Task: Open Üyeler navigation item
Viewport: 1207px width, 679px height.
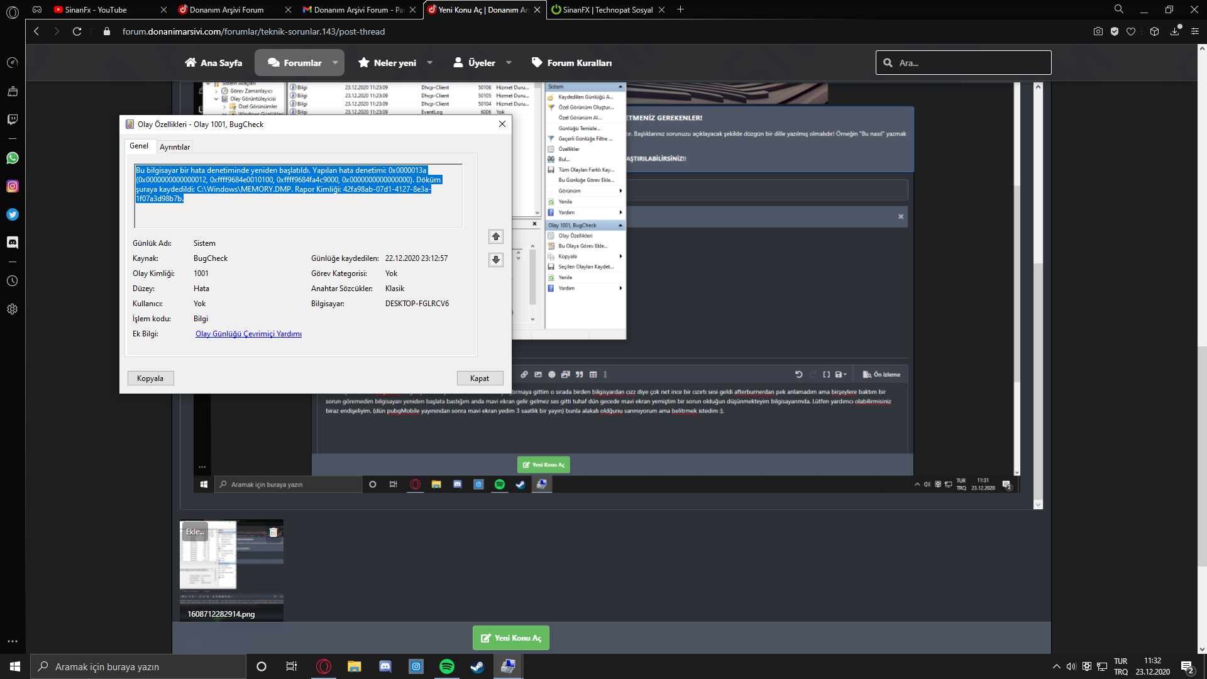Action: (474, 63)
